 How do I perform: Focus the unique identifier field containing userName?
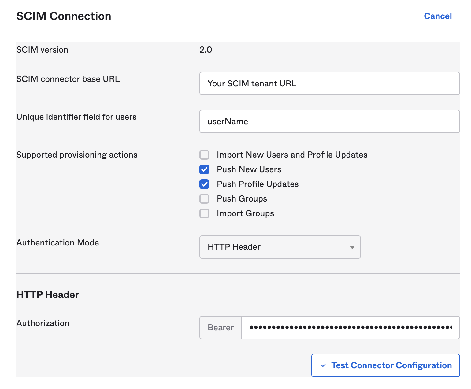(x=329, y=121)
